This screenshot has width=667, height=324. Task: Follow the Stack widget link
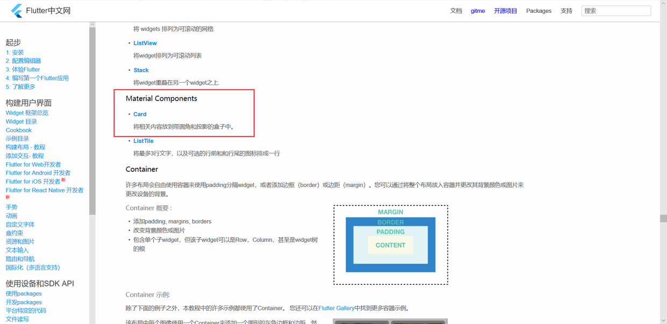pos(141,70)
